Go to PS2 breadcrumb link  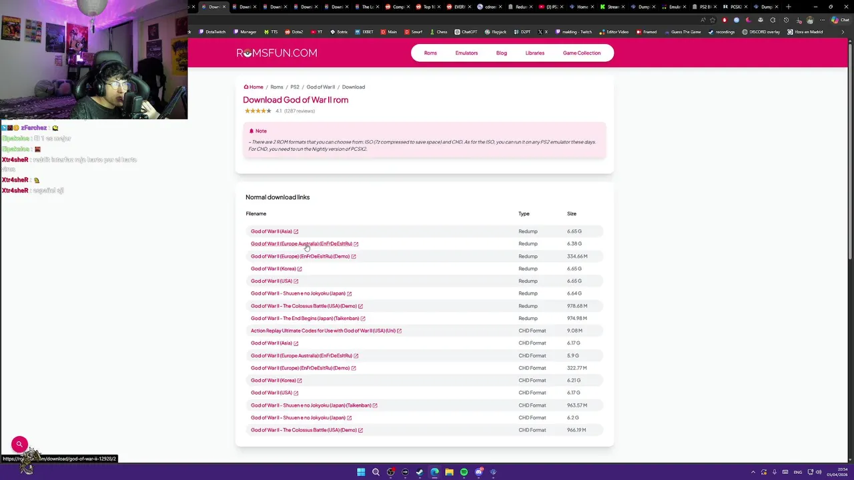pos(294,87)
